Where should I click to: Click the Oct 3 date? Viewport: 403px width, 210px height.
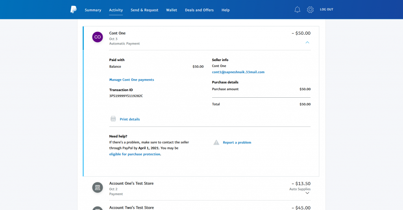coord(113,39)
